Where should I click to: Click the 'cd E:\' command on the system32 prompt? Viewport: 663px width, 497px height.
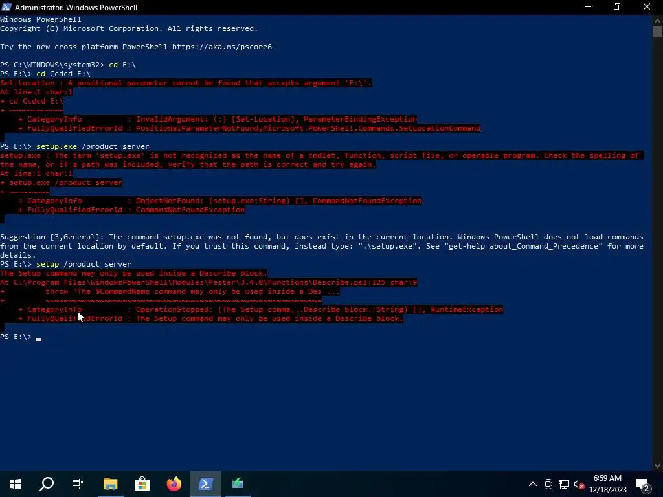[122, 65]
